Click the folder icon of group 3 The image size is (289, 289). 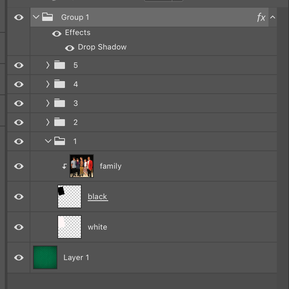coord(60,103)
